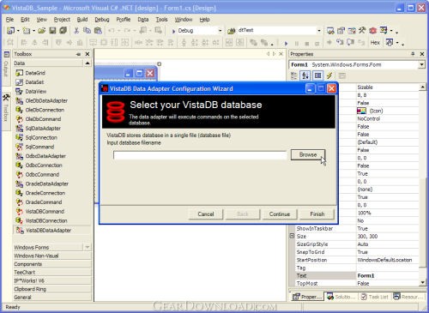The width and height of the screenshot is (429, 313).
Task: Select OdbcDataAdapter in the Toolbox
Action: (x=45, y=156)
